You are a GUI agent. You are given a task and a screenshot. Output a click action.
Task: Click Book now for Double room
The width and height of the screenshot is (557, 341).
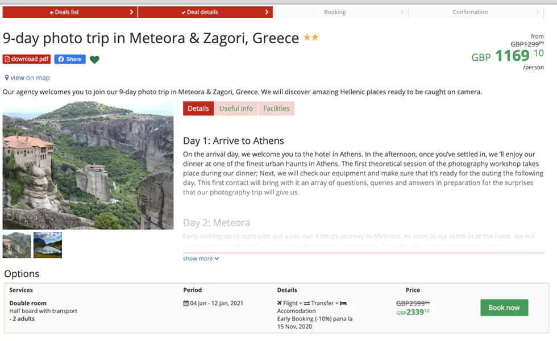504,307
